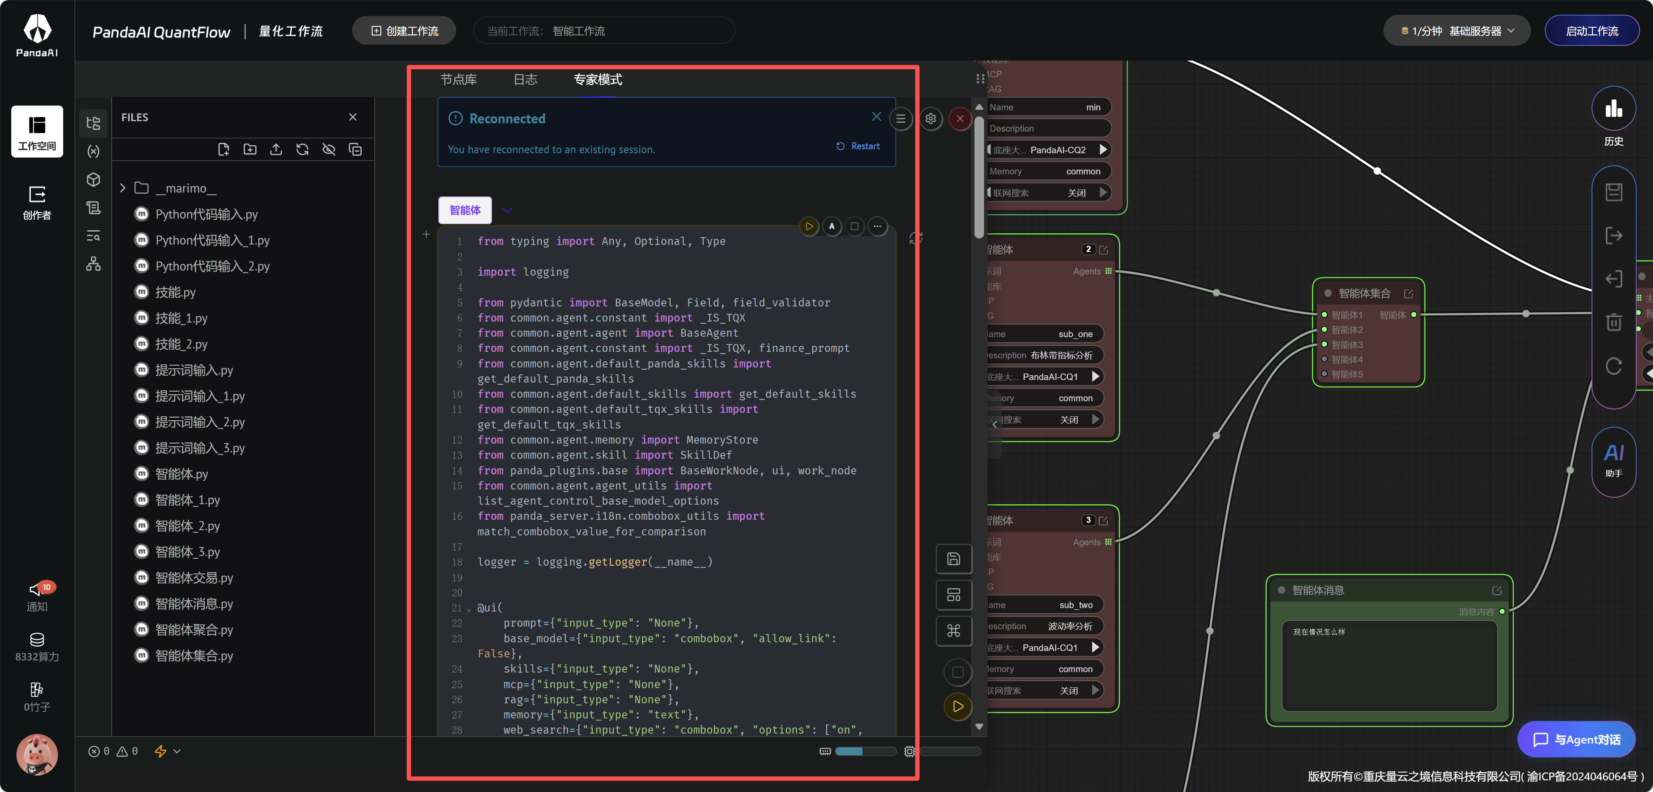
Task: Click the 智能体4 input port on 智能体集合 node
Action: (1325, 359)
